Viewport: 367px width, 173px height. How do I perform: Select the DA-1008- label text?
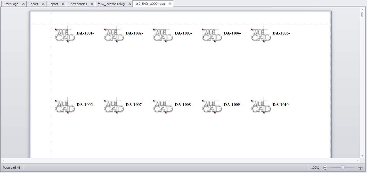tap(183, 105)
